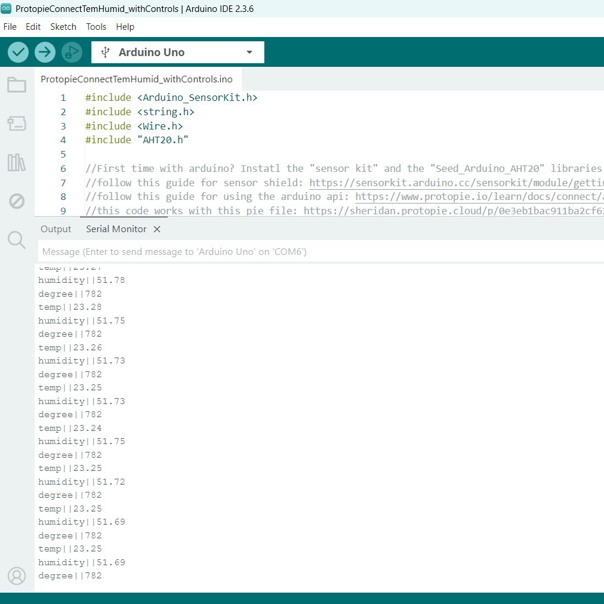The width and height of the screenshot is (604, 604).
Task: Open the Sketch menu
Action: [63, 26]
